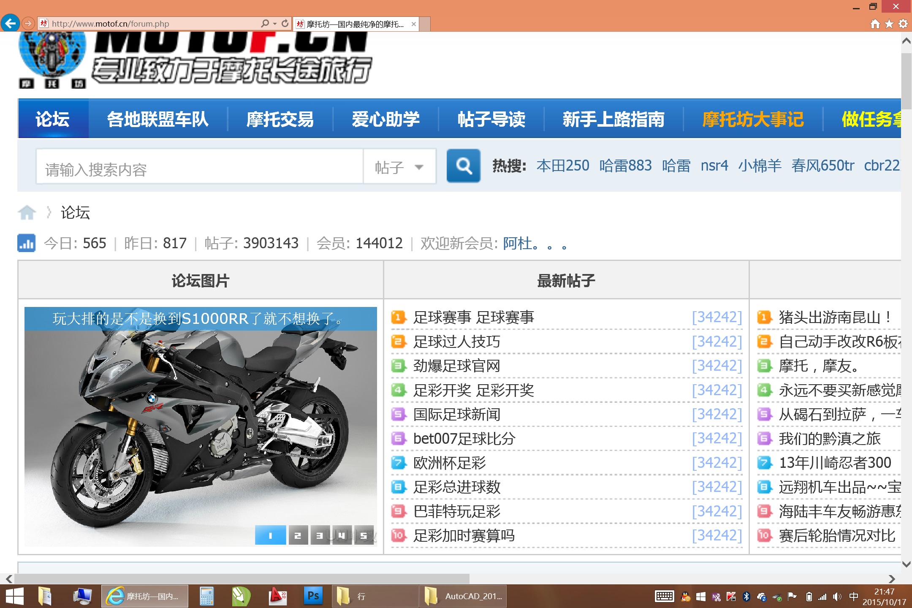Open the 摩托交易 menu item
The image size is (912, 608).
[x=280, y=119]
